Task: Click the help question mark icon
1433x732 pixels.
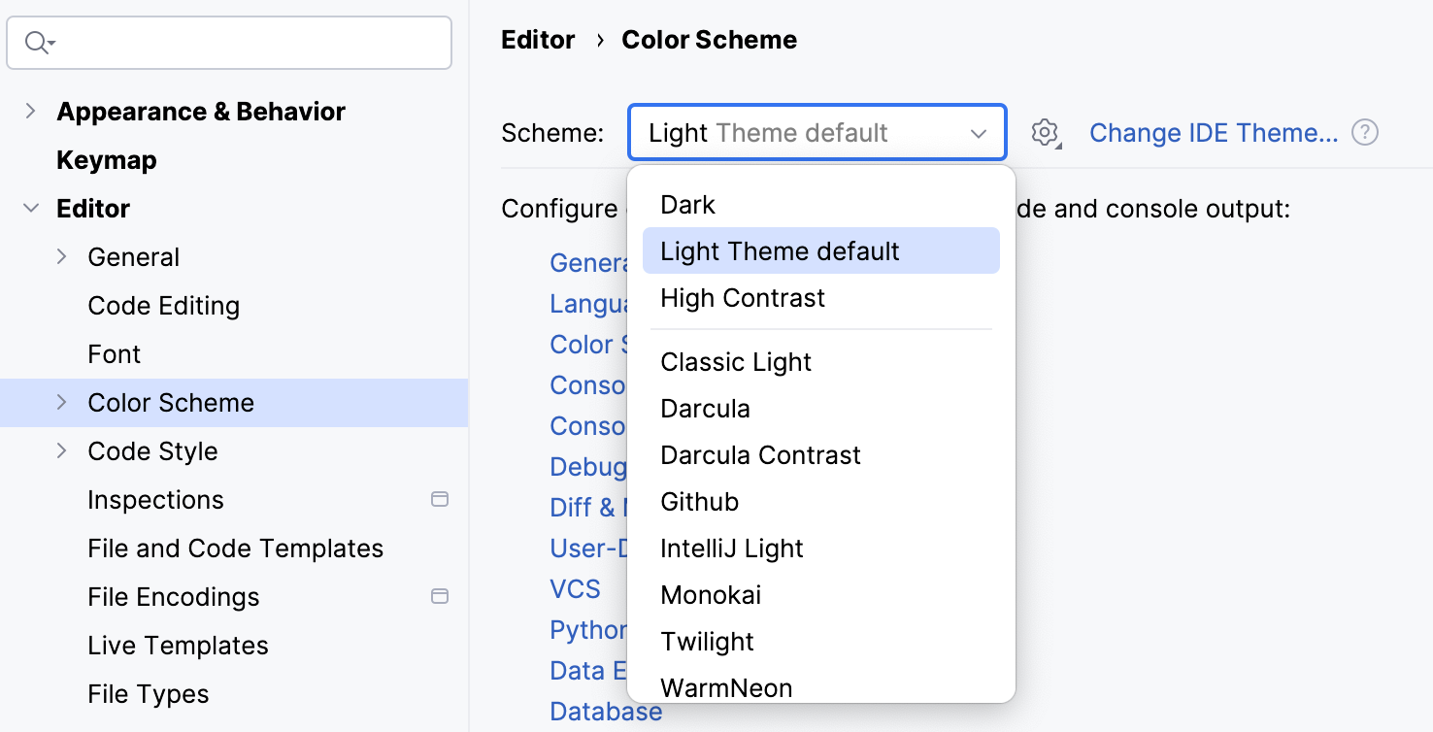Action: [1364, 132]
